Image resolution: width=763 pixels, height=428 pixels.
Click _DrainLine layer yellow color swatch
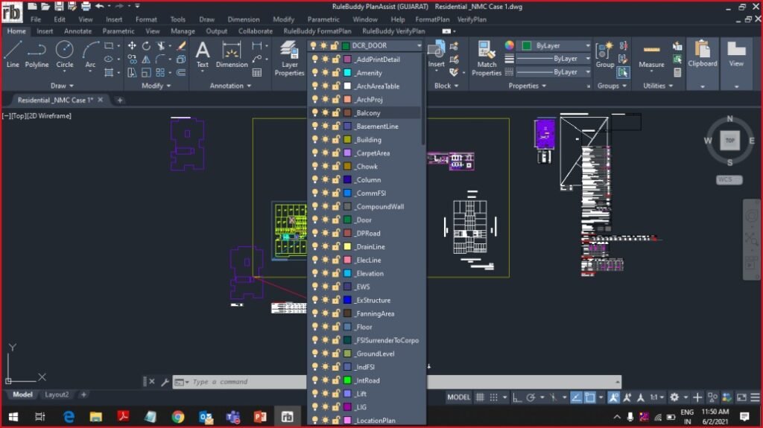(x=347, y=246)
